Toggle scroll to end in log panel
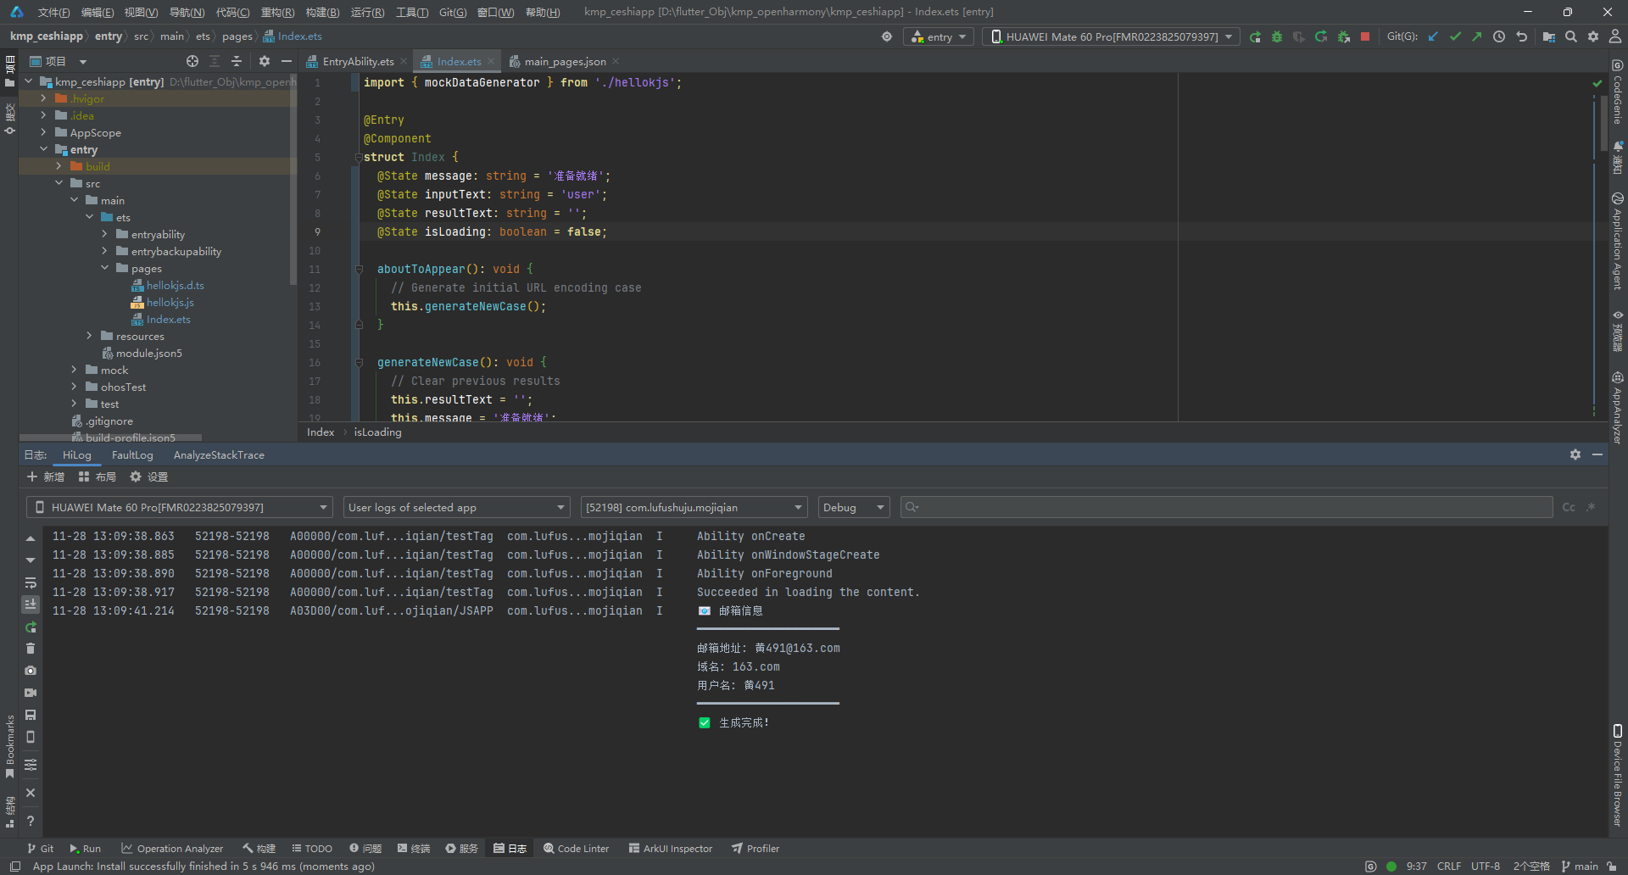Viewport: 1628px width, 875px height. pos(31,605)
